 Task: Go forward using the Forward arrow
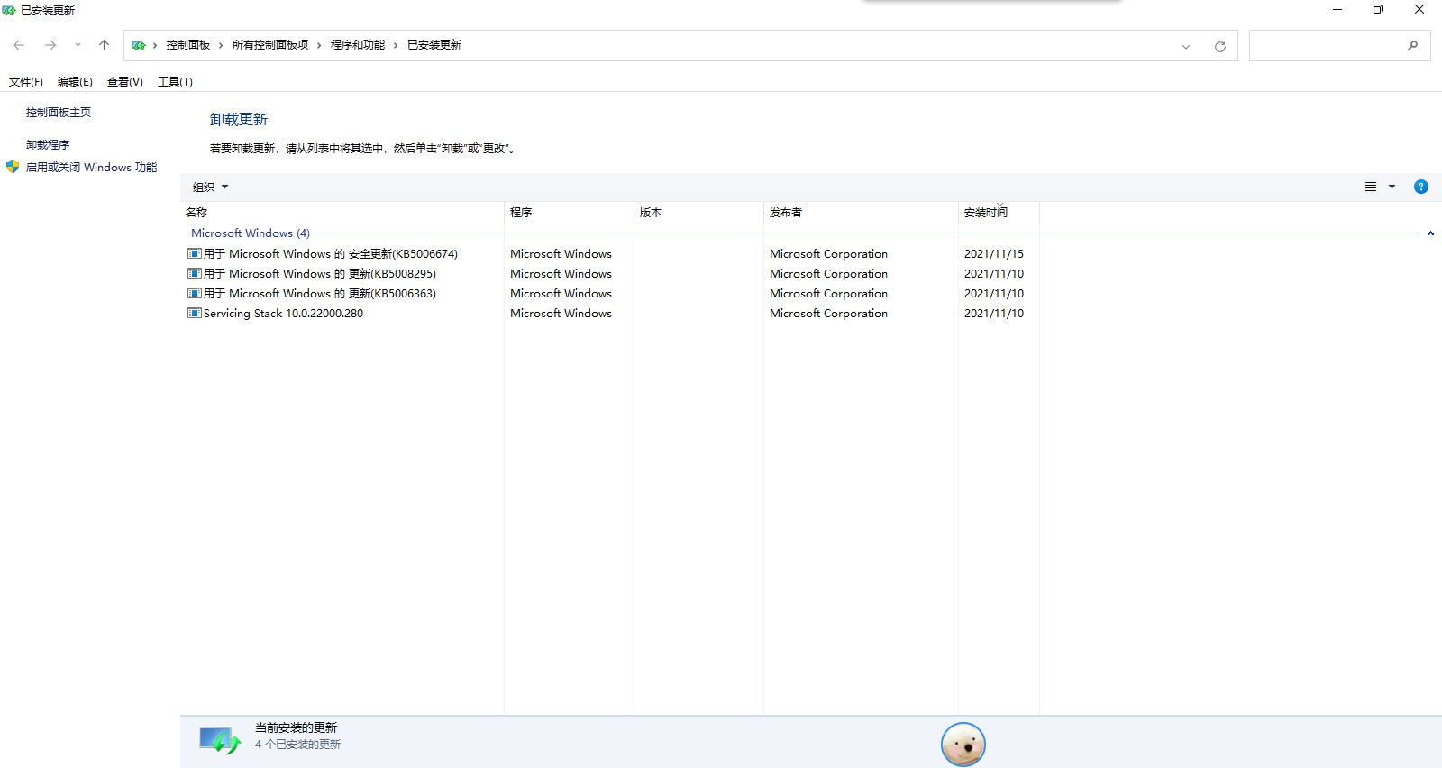pyautogui.click(x=50, y=45)
